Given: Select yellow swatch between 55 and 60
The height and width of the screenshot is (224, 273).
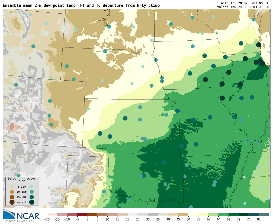Looking at the screenshot, I should coord(203,214).
